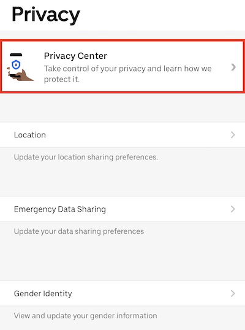Tap the empty middle of the Location row
Viewport: 245px width, 330px height.
click(137, 135)
